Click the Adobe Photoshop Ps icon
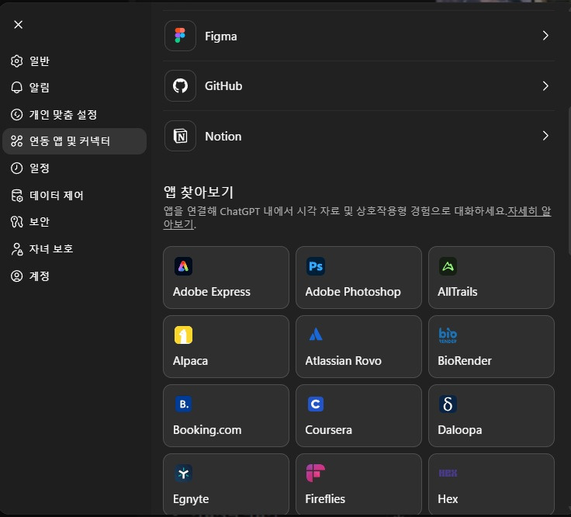 pyautogui.click(x=315, y=266)
